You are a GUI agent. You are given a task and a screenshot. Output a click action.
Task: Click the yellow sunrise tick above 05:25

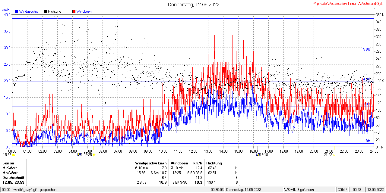[x=93, y=148]
